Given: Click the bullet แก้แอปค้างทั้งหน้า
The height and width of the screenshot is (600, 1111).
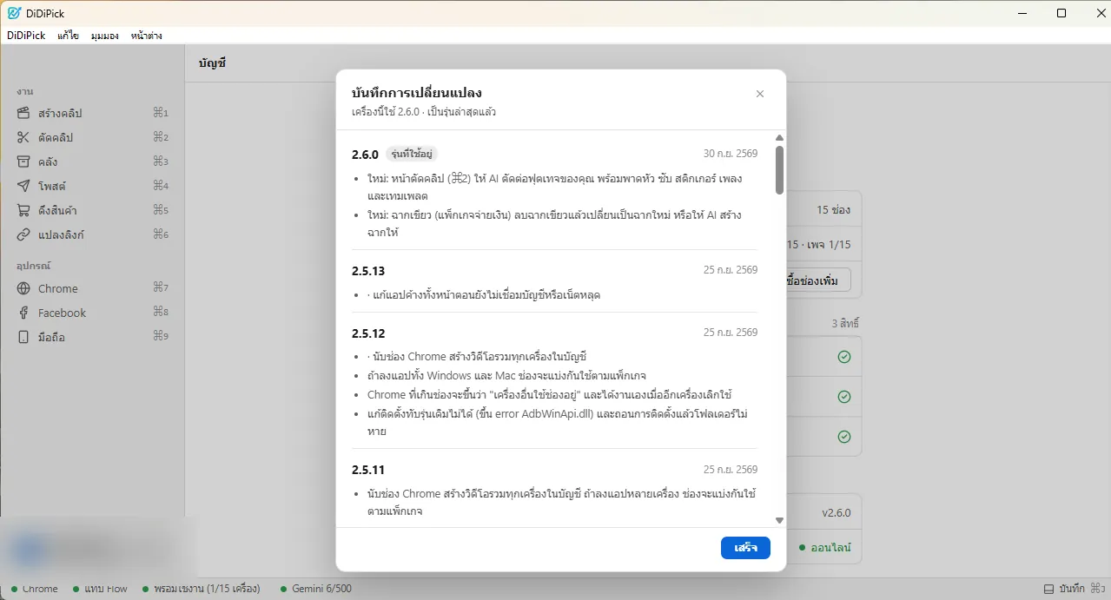Looking at the screenshot, I should (485, 295).
